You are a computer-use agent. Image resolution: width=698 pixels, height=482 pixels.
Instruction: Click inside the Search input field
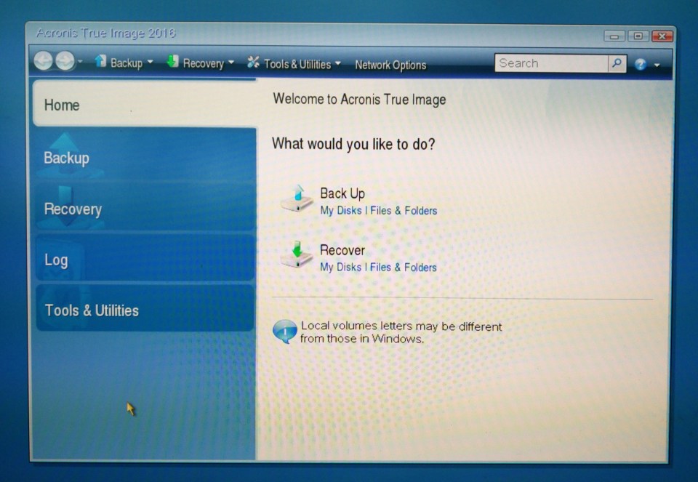pyautogui.click(x=550, y=64)
